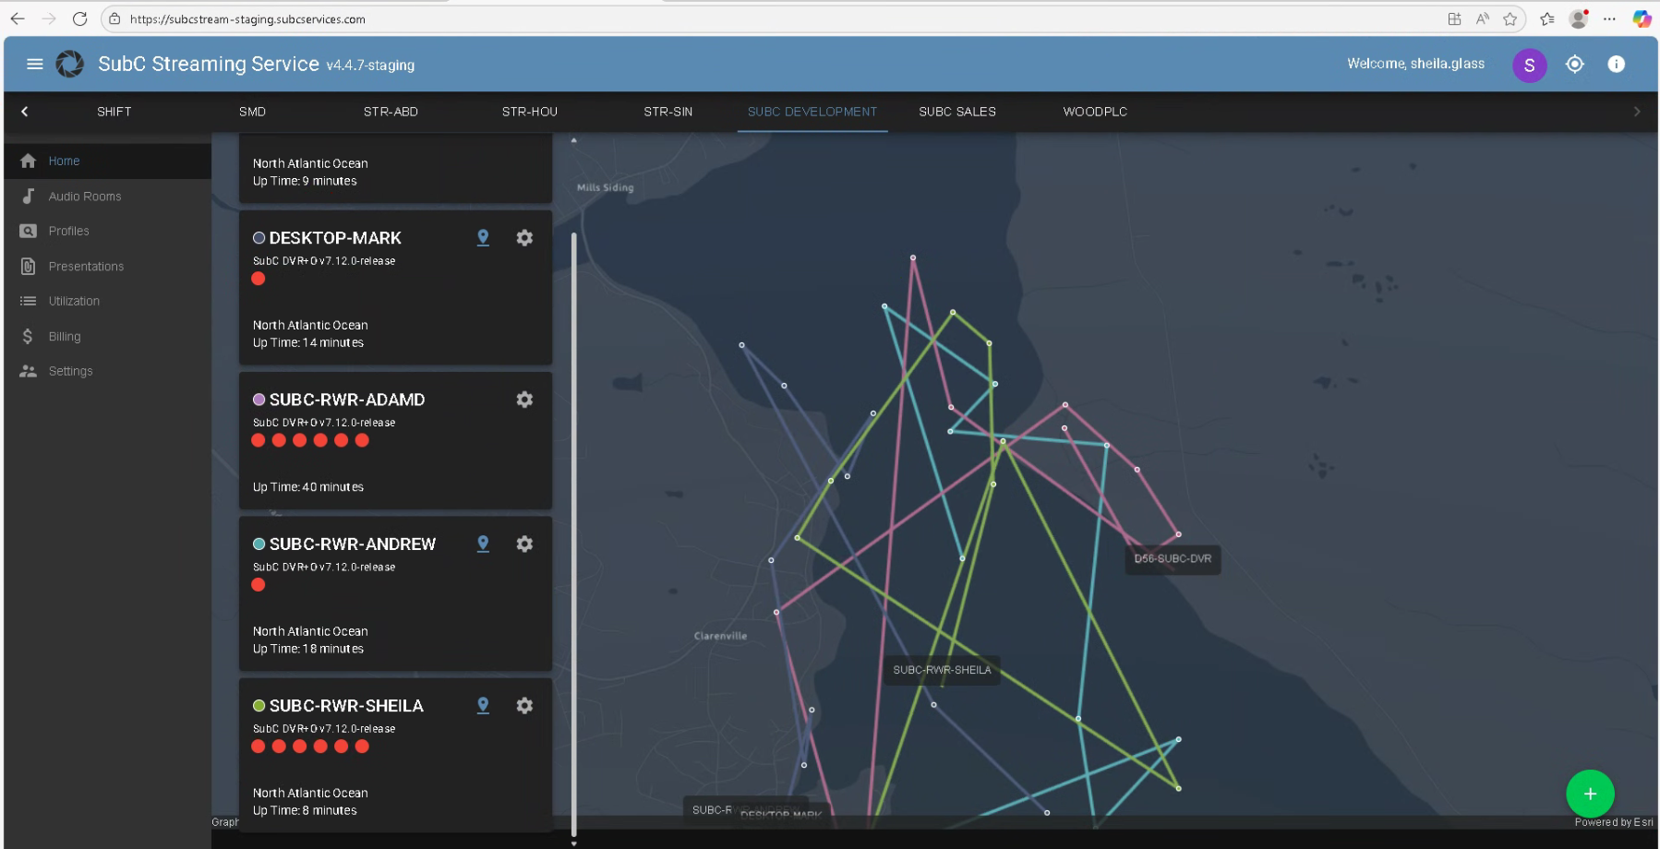The height and width of the screenshot is (849, 1660).
Task: Click the green add plus button
Action: [1590, 794]
